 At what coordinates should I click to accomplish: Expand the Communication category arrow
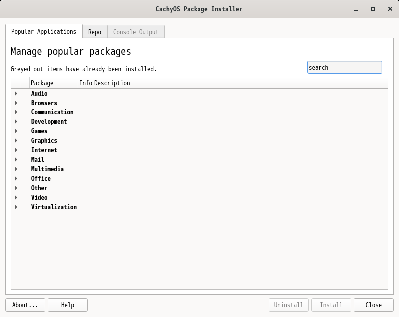16,112
